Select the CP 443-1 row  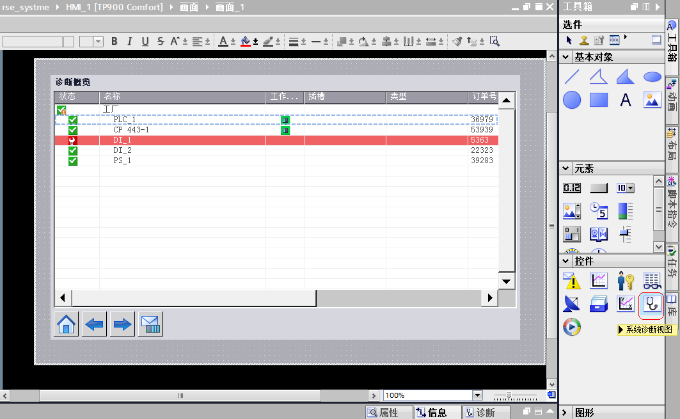point(276,130)
